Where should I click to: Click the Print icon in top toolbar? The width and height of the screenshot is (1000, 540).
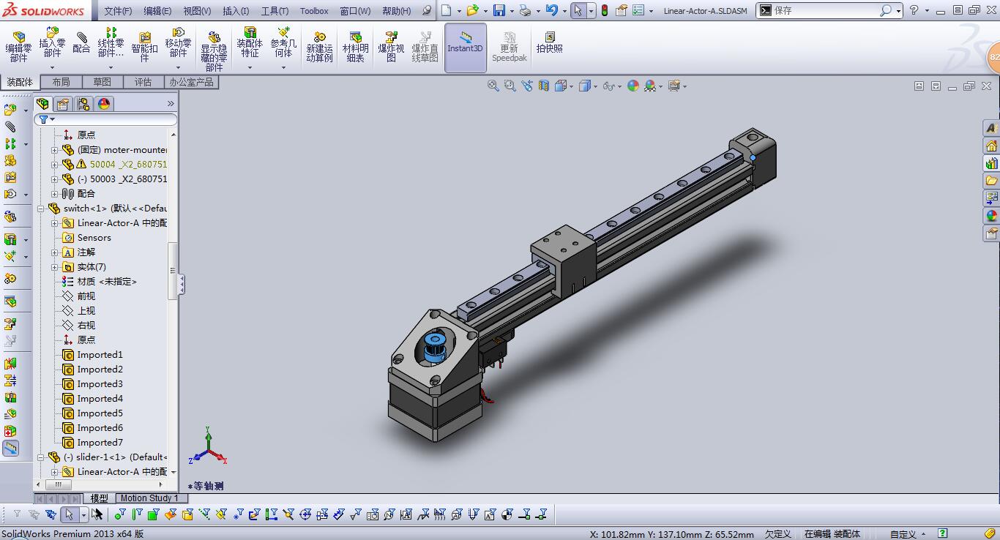click(x=525, y=10)
